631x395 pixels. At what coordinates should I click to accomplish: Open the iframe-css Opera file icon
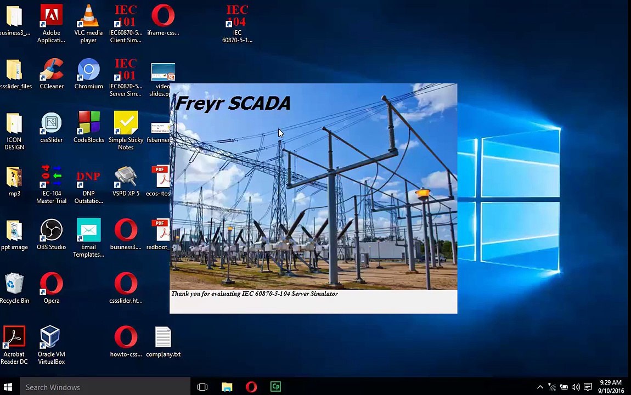pyautogui.click(x=163, y=20)
